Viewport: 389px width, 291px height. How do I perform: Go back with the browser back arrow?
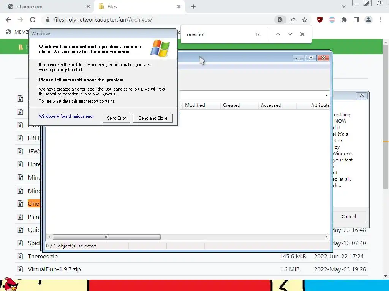point(8,20)
